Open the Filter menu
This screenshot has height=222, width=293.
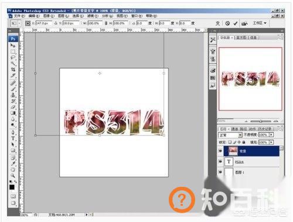pos(93,16)
